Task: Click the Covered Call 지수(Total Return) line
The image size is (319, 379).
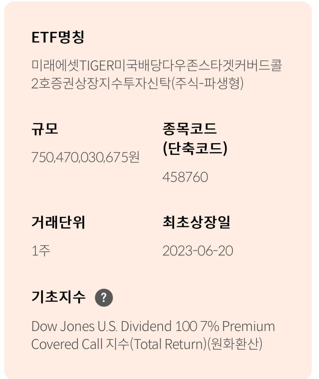Action: tap(119, 344)
